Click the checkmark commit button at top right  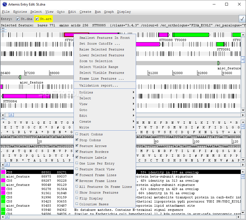(242, 19)
